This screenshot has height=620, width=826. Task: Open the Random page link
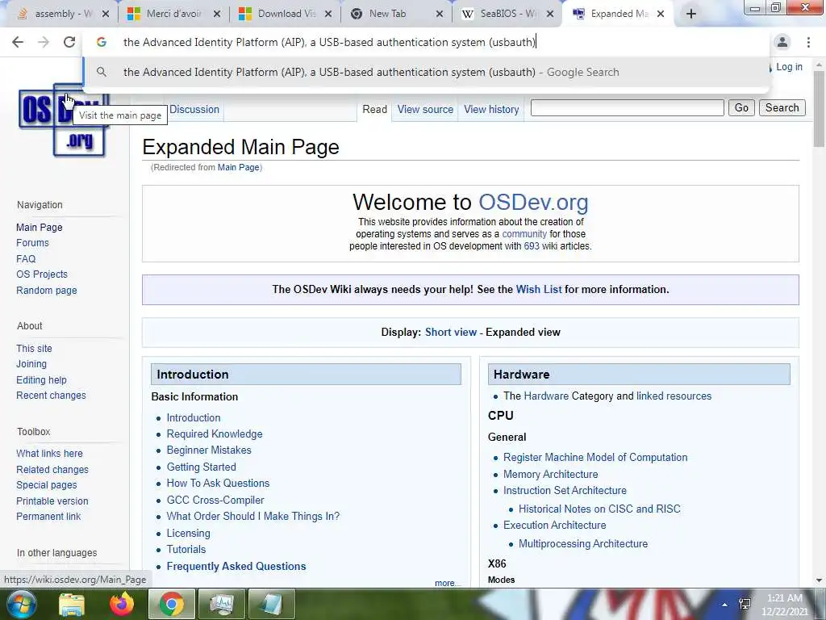click(46, 291)
